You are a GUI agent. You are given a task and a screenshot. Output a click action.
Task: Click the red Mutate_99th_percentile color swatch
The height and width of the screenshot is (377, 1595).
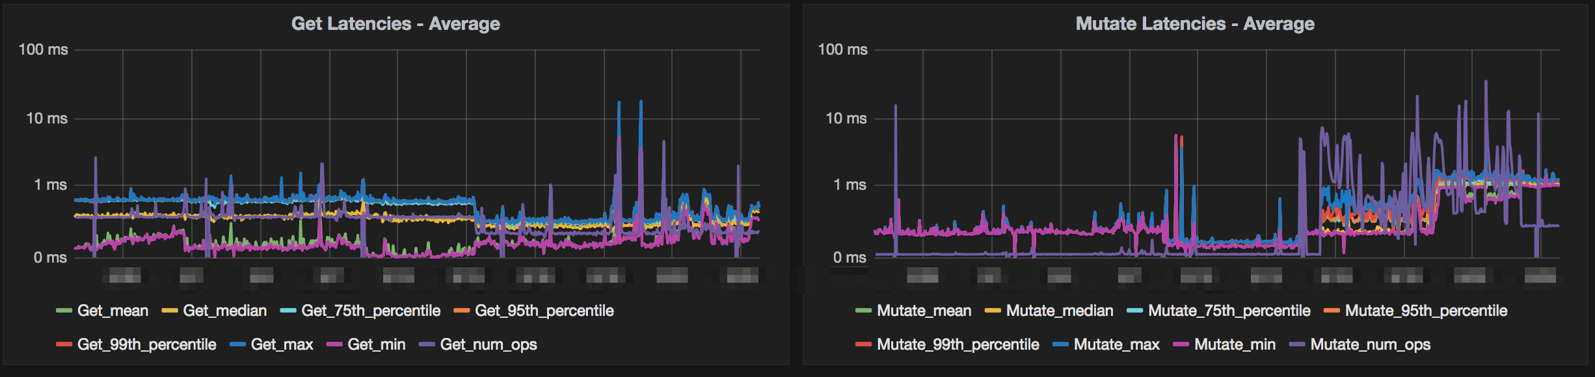(x=863, y=344)
